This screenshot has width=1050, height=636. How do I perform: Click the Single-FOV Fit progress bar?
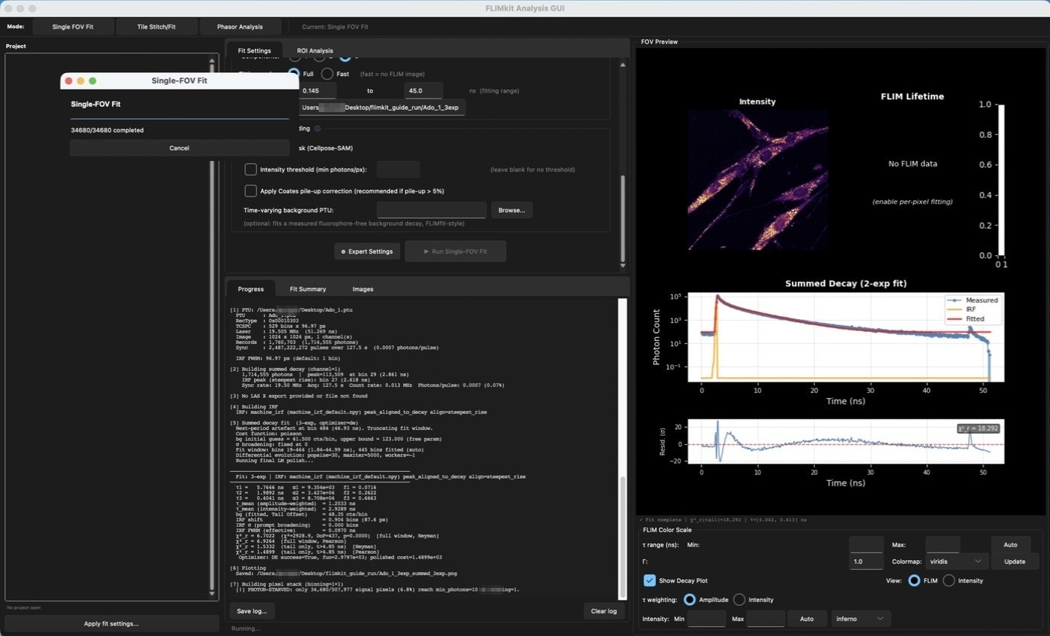point(180,118)
